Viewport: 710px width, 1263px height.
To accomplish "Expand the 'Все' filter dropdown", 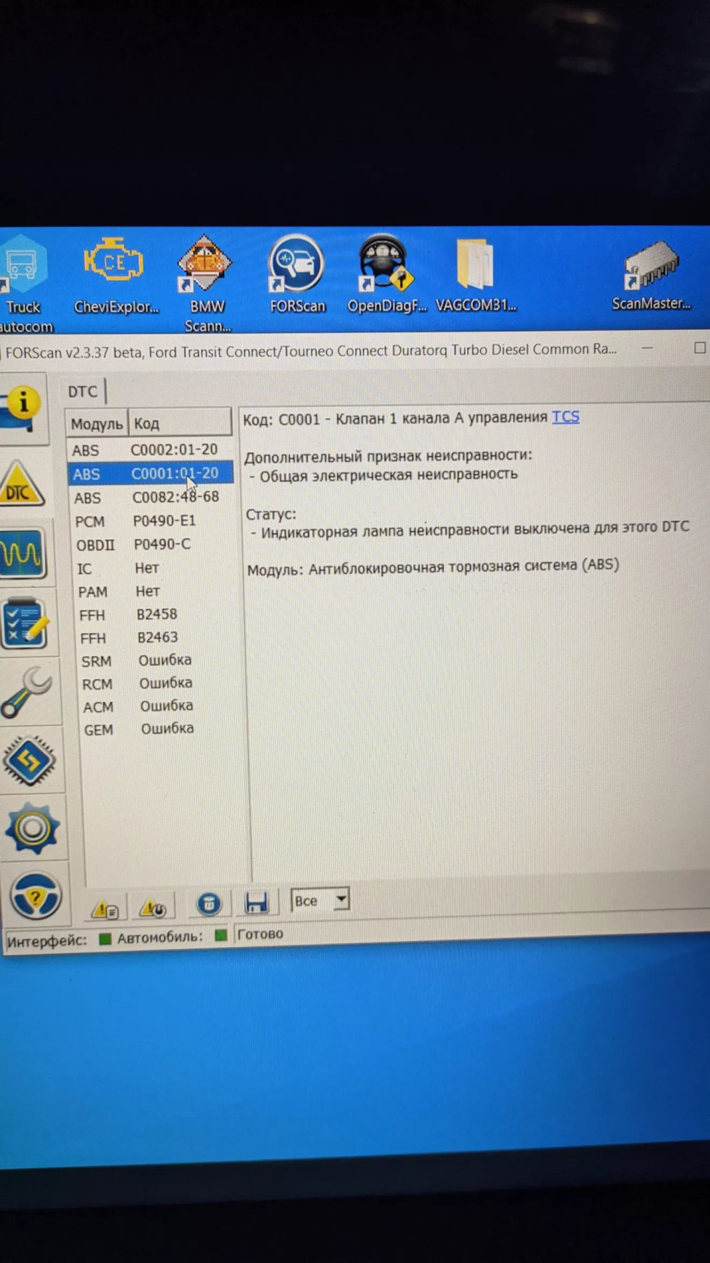I will pos(341,899).
